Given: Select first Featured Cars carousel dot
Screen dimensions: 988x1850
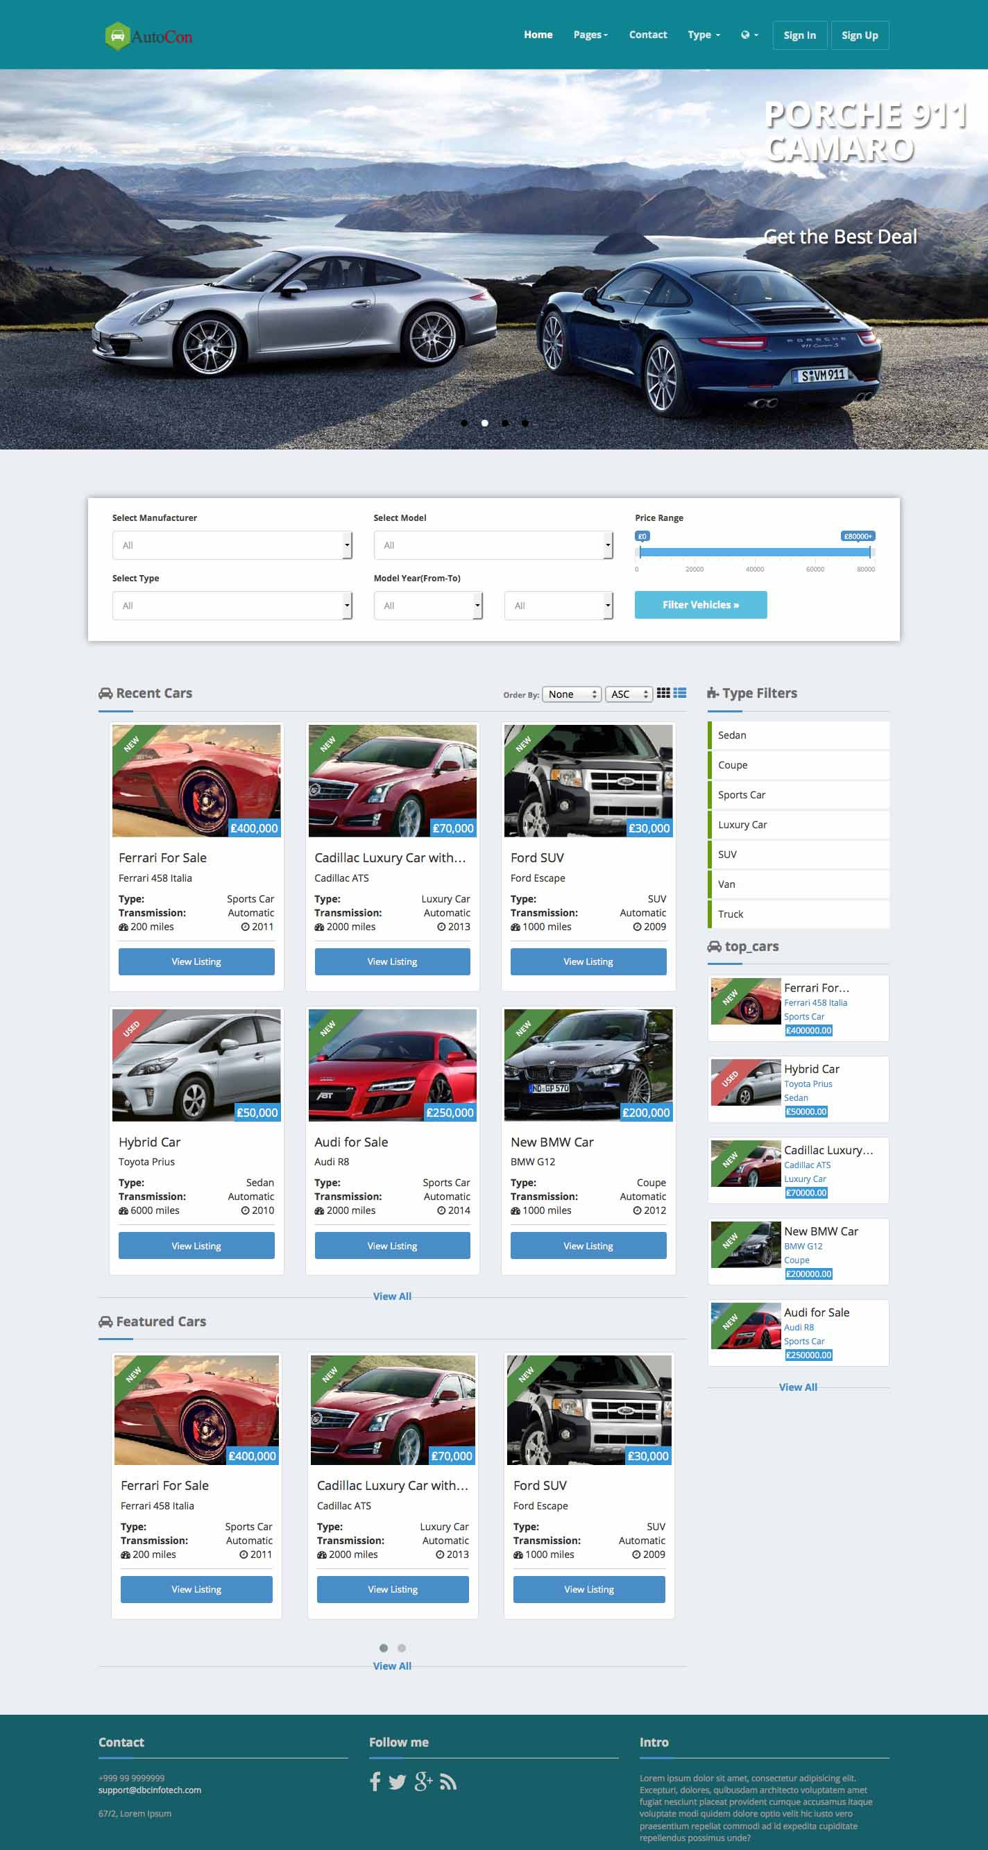Looking at the screenshot, I should [384, 1648].
